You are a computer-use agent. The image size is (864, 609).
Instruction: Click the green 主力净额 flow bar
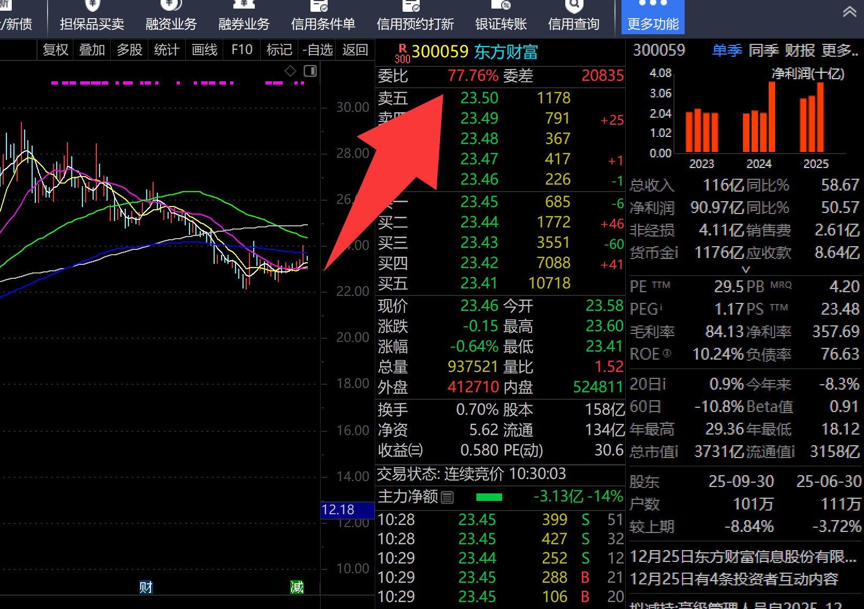tap(489, 497)
